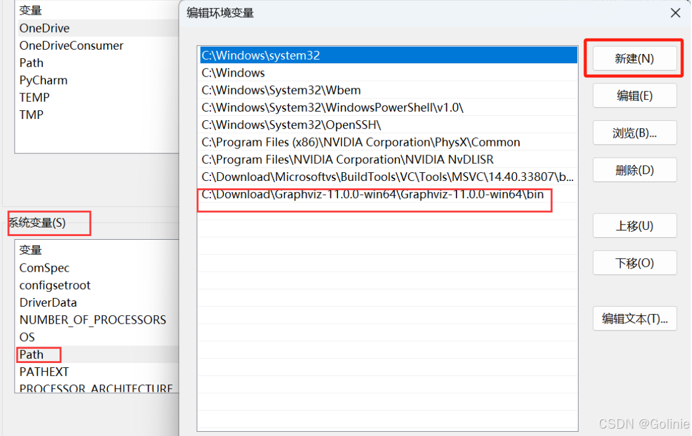Select the TEMP user variable
Screen dimensions: 692x436
coord(34,97)
